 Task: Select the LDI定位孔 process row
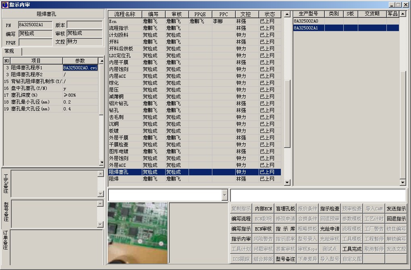[195, 56]
